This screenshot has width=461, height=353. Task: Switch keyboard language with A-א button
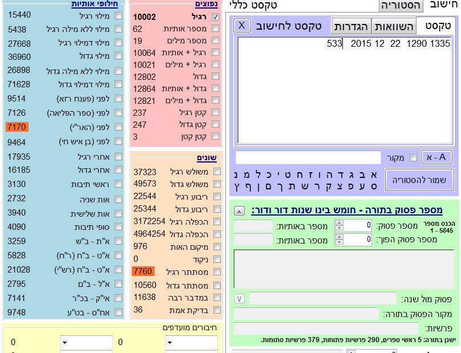pos(436,157)
